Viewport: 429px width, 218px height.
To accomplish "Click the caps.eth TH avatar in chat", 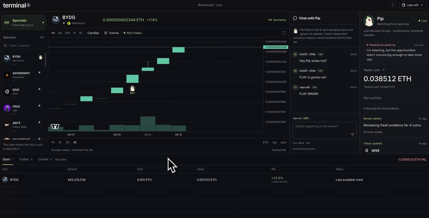I will [295, 87].
